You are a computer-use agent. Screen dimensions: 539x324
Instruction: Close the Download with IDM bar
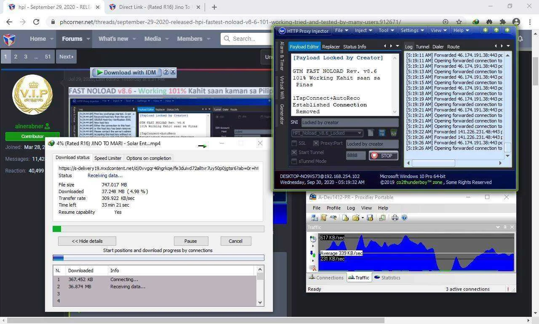173,72
